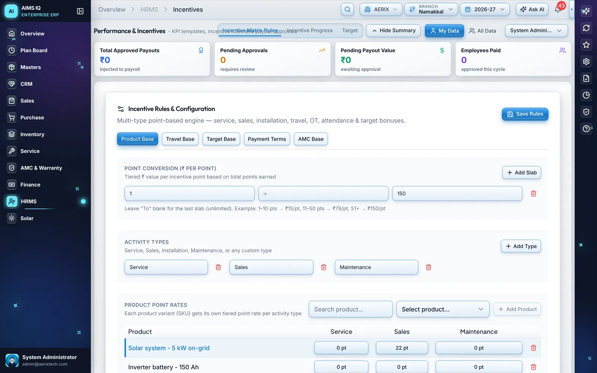Go to HRMS breadcrumb link

[x=149, y=9]
